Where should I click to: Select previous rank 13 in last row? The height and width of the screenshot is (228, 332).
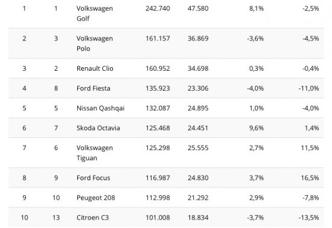coord(56,218)
